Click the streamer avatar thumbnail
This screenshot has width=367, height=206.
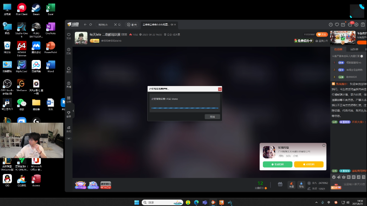pos(81,38)
